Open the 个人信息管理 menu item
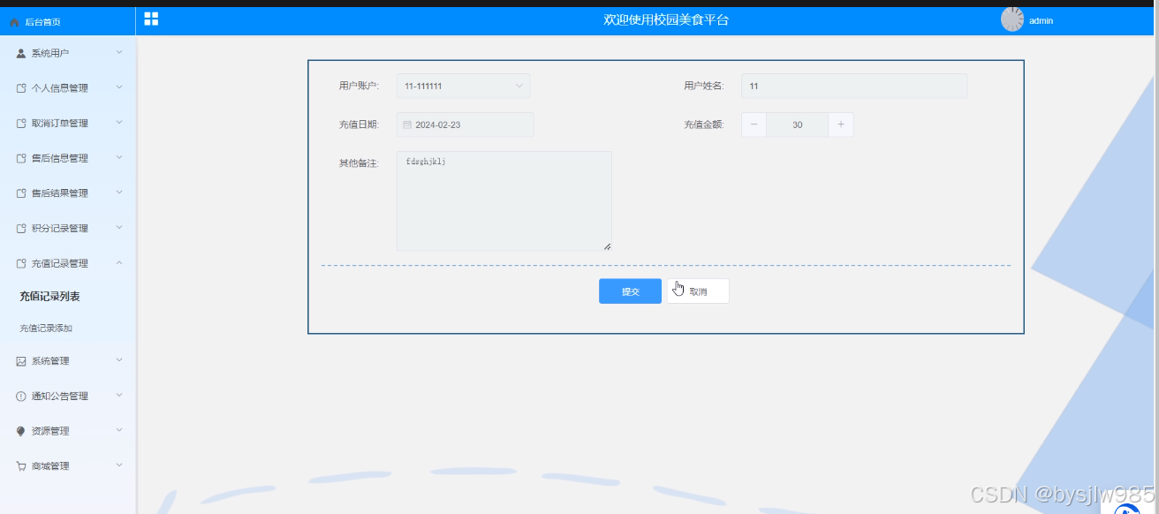1159x514 pixels. [68, 88]
